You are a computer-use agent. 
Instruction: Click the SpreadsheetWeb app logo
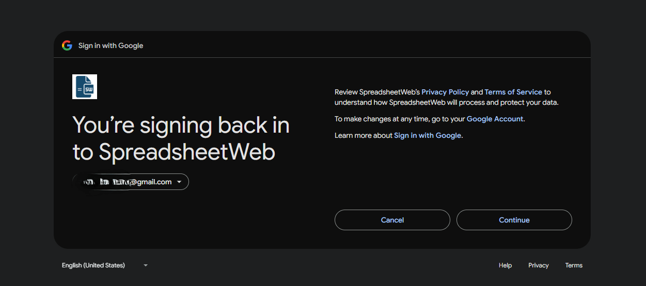85,87
